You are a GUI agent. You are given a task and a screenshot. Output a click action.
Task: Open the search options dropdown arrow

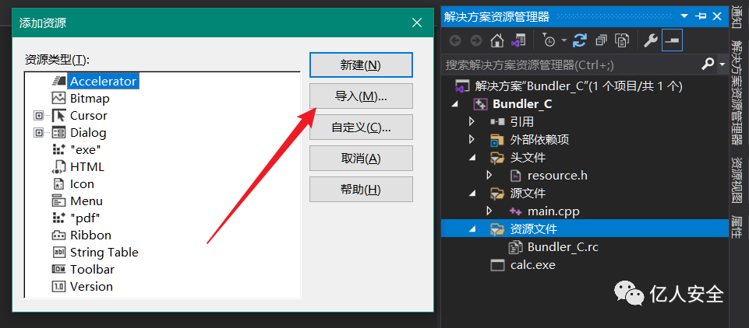(x=722, y=64)
